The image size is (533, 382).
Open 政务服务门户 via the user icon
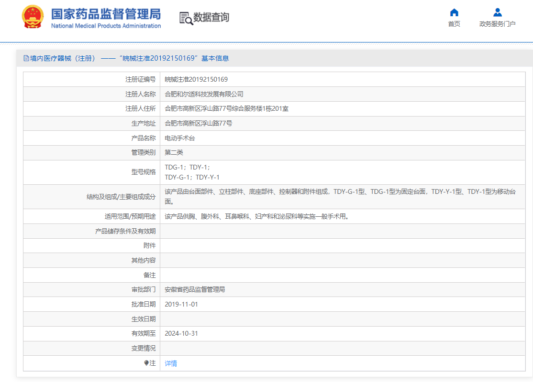point(497,12)
